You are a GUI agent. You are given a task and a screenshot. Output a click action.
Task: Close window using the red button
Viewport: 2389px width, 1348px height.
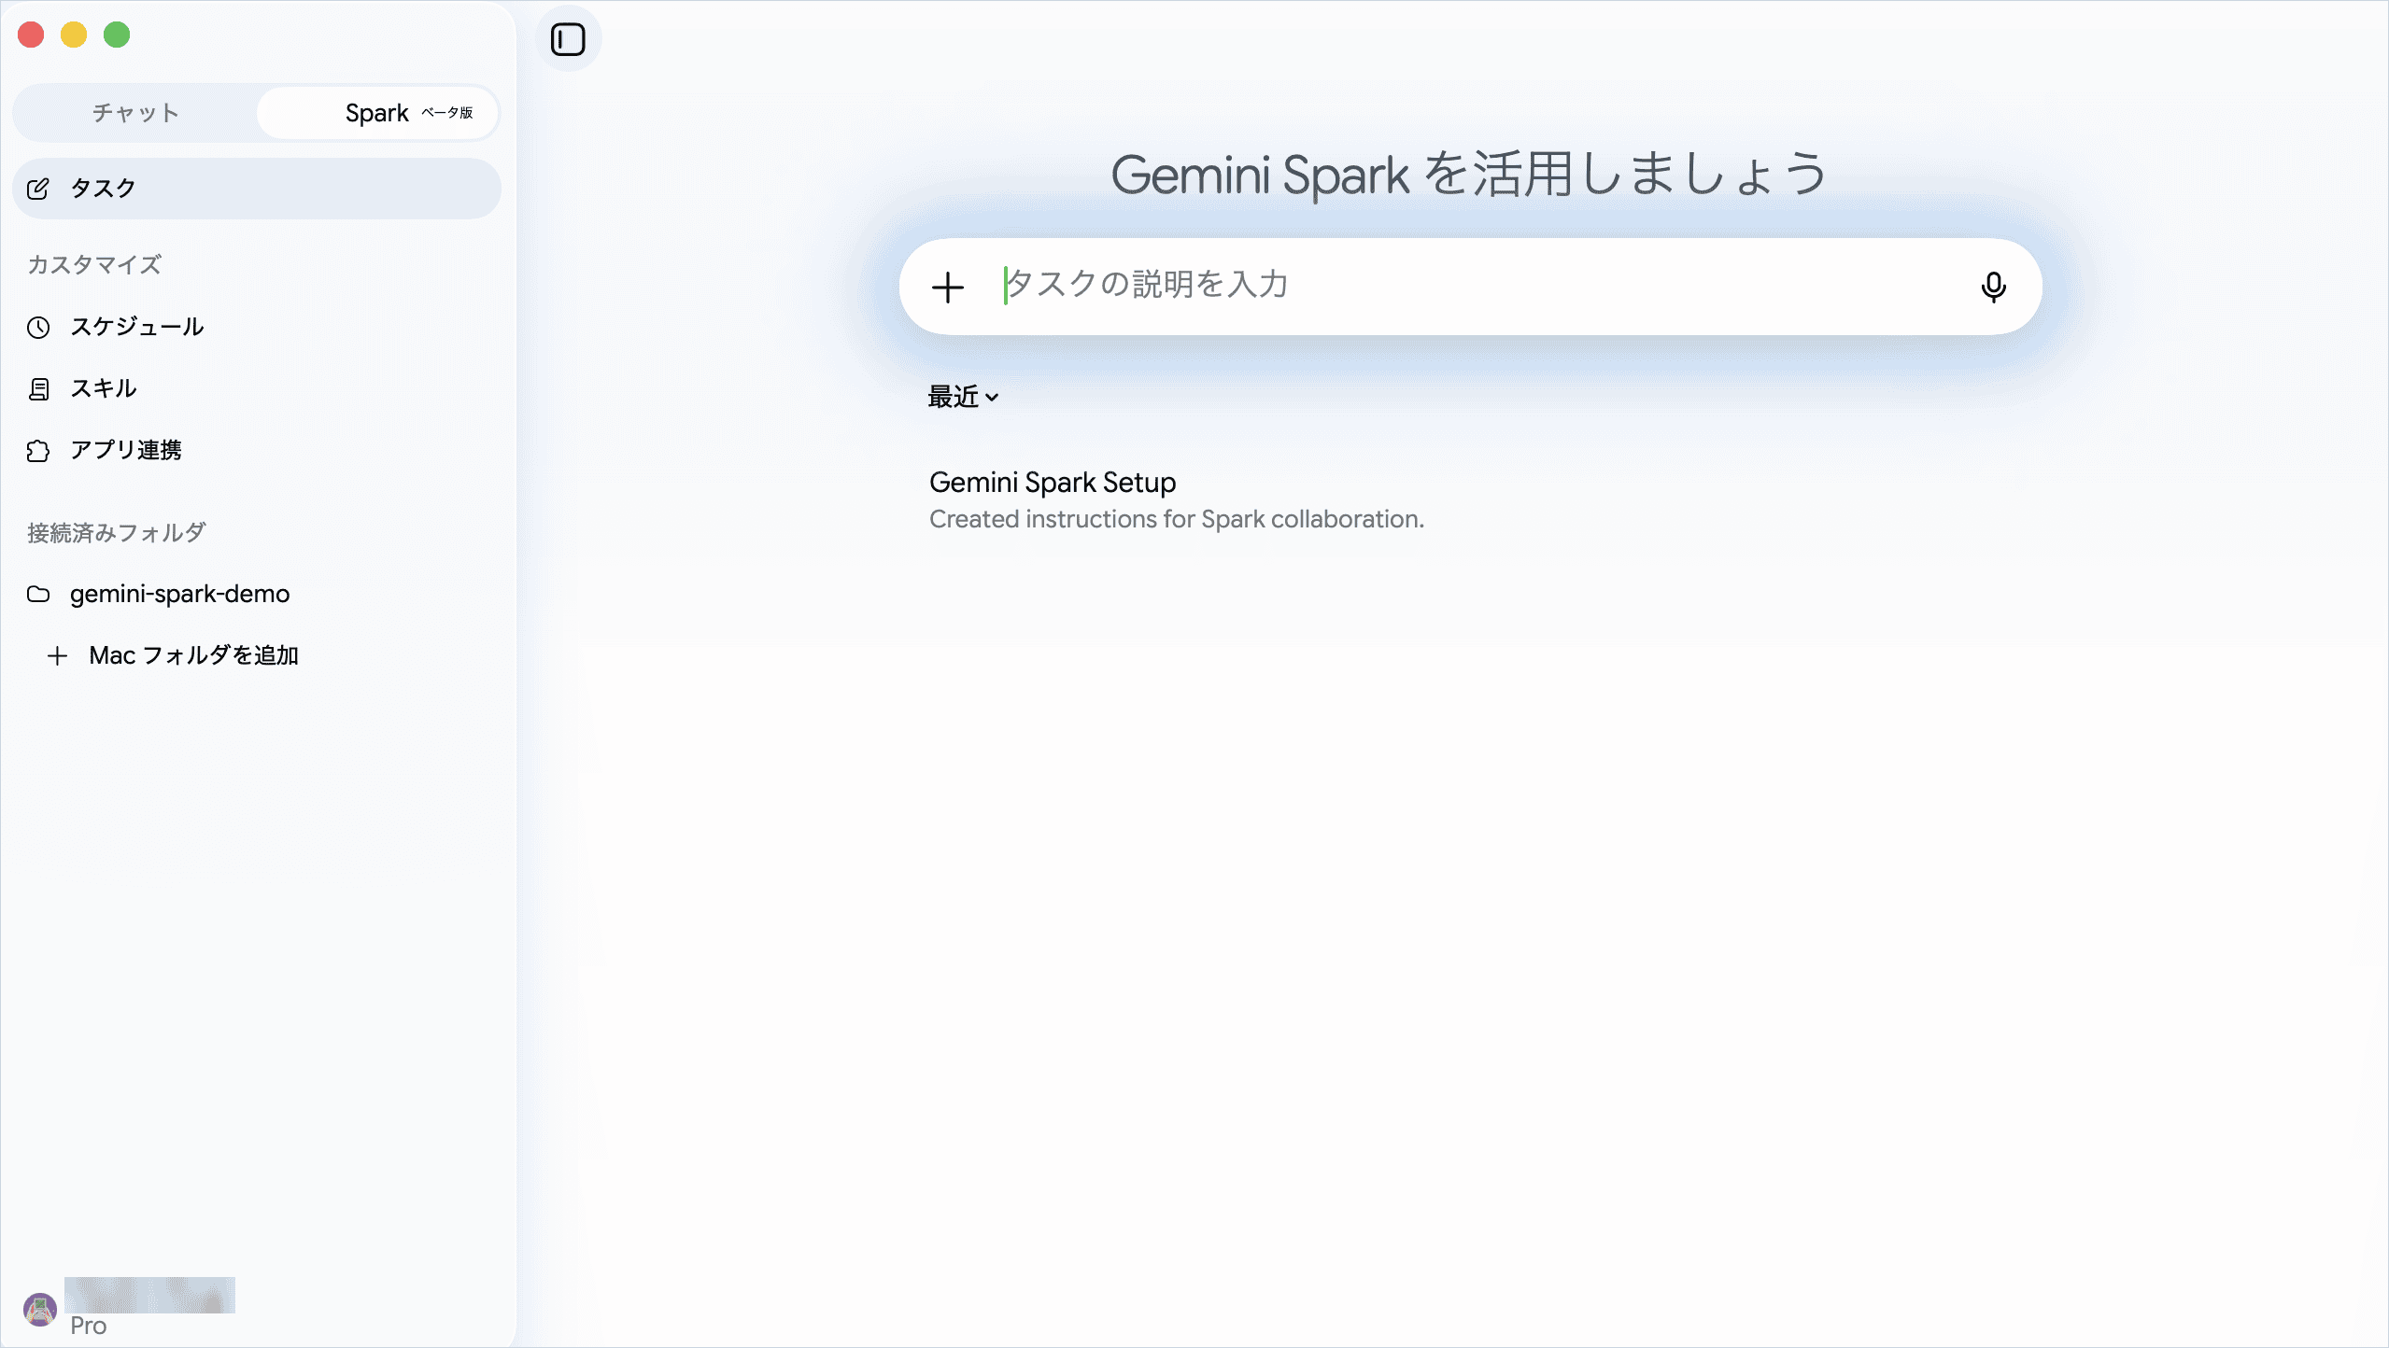[x=31, y=35]
